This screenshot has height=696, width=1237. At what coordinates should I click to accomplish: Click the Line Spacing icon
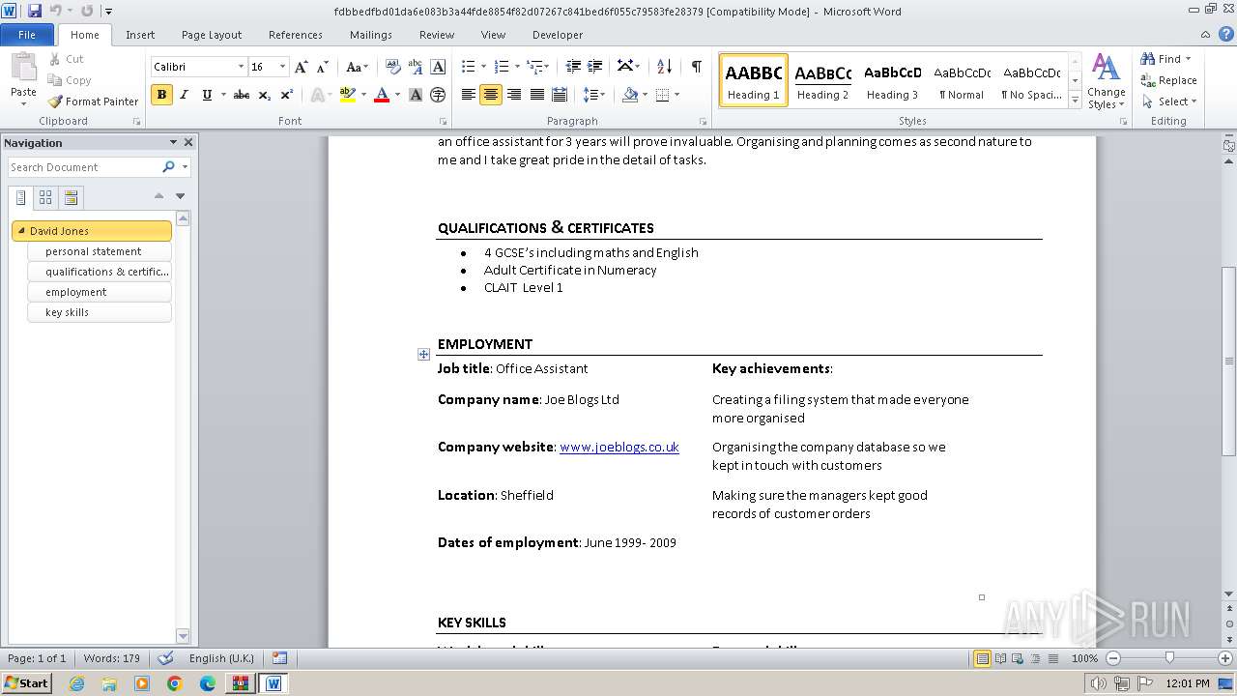click(x=590, y=95)
